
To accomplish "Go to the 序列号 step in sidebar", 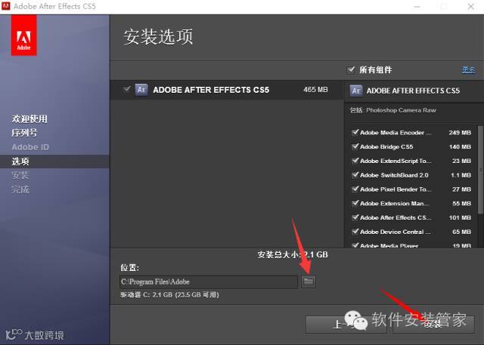I will coord(24,133).
